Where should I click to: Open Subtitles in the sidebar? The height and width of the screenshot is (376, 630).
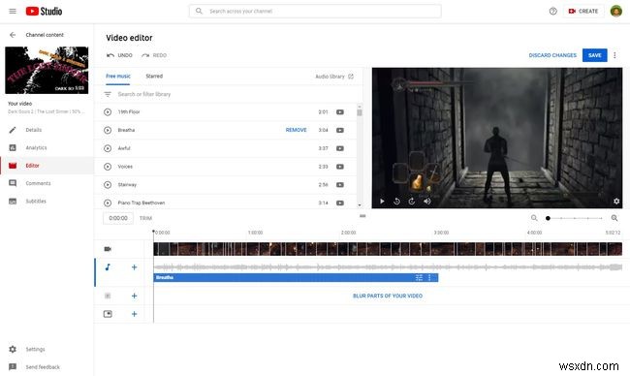pos(47,202)
